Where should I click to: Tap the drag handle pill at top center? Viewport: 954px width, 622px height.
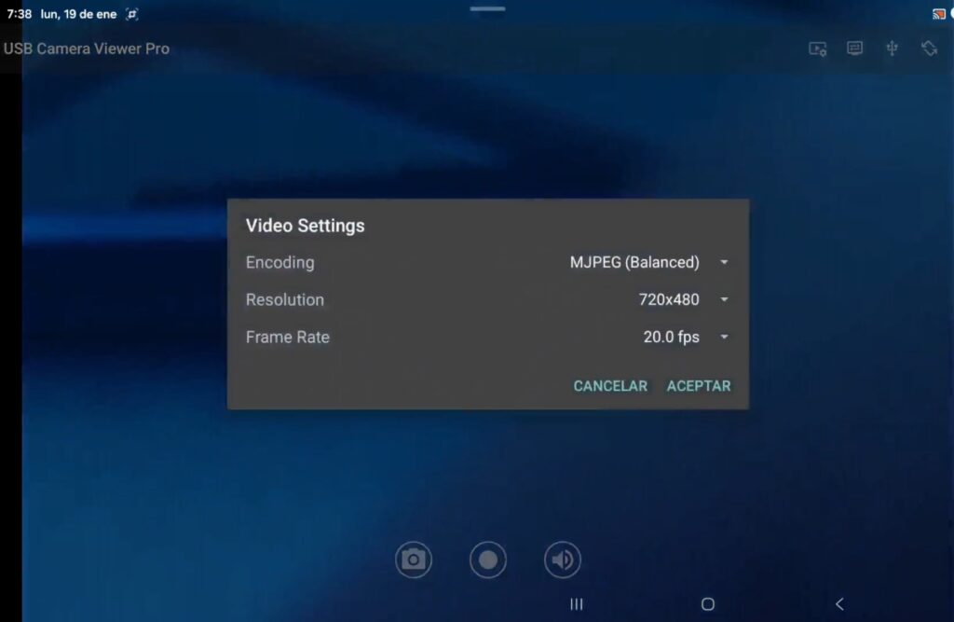click(x=487, y=9)
